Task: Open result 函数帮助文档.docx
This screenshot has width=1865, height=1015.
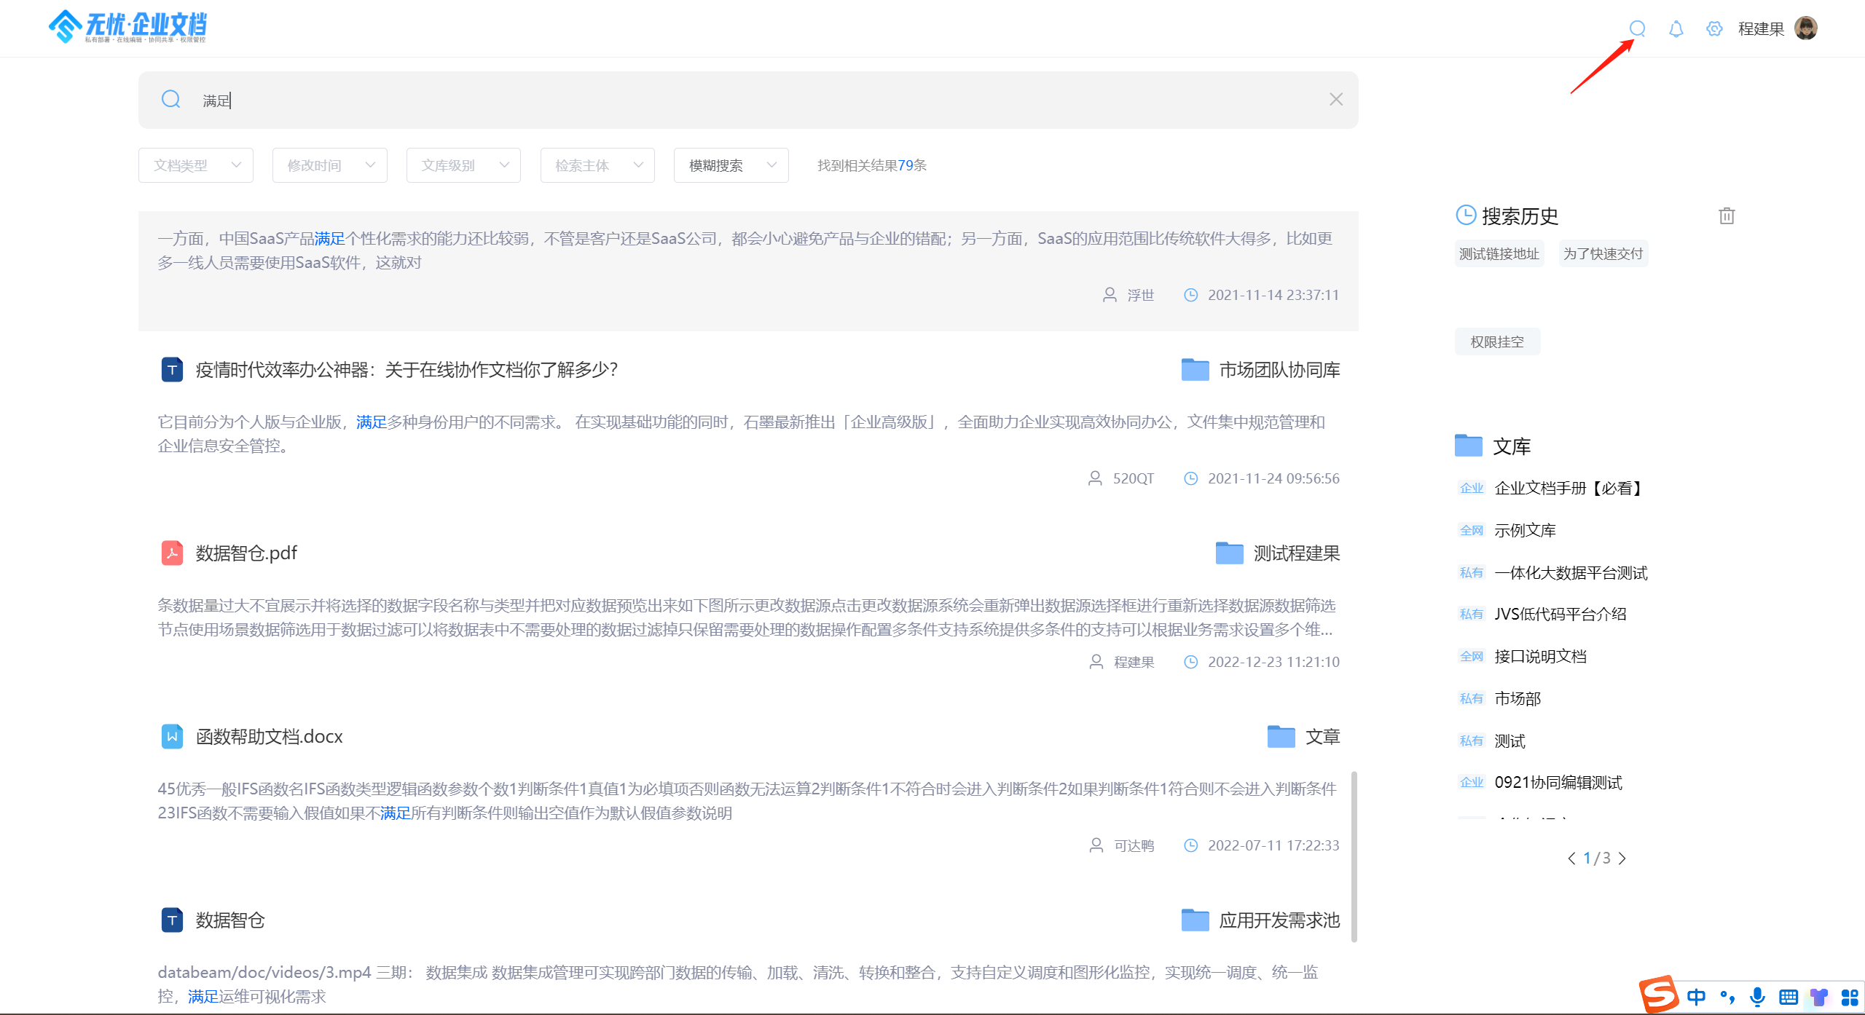Action: (x=269, y=737)
